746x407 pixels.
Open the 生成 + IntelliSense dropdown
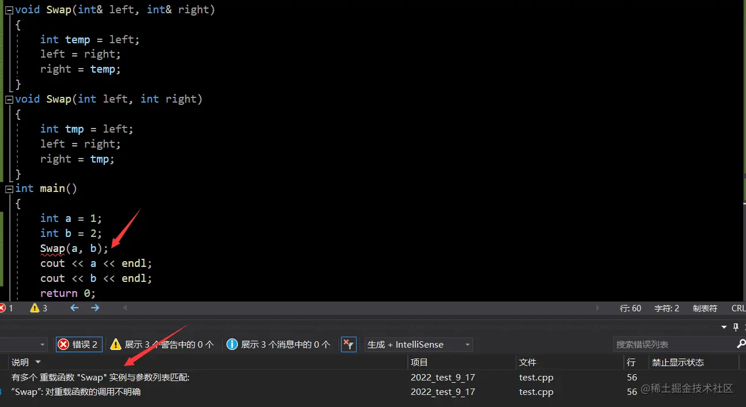click(x=418, y=344)
